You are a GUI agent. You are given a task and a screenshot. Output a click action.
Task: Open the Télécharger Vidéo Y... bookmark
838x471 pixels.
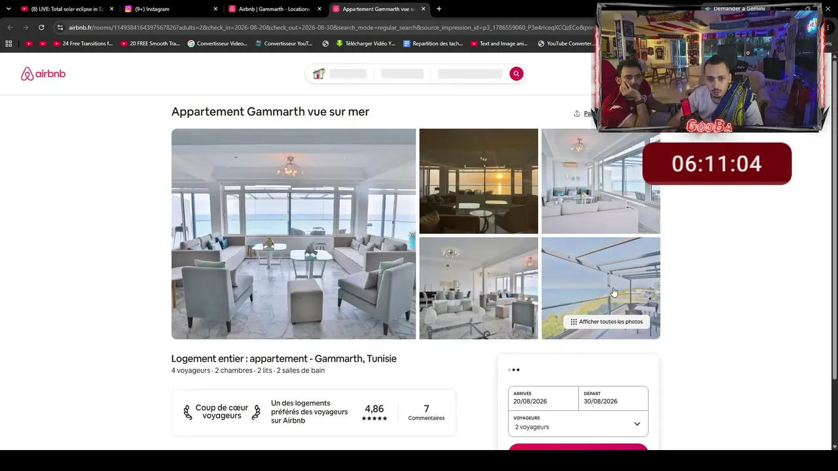pos(366,44)
